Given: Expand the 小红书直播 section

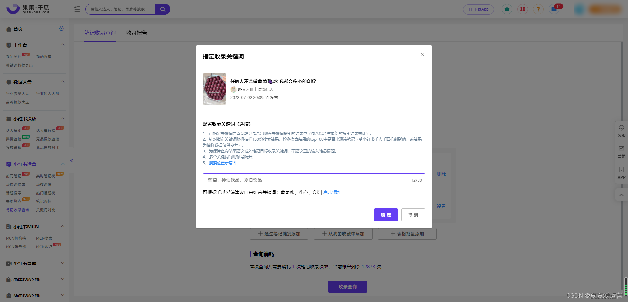Looking at the screenshot, I should pyautogui.click(x=63, y=263).
